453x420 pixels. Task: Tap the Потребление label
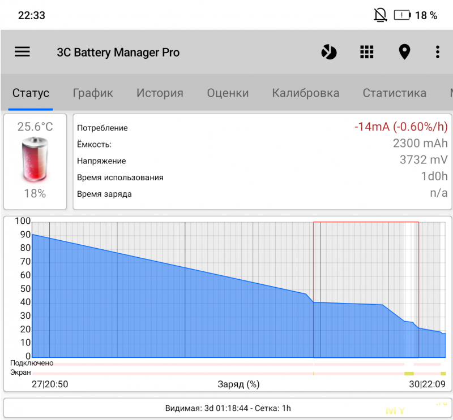[x=102, y=128]
